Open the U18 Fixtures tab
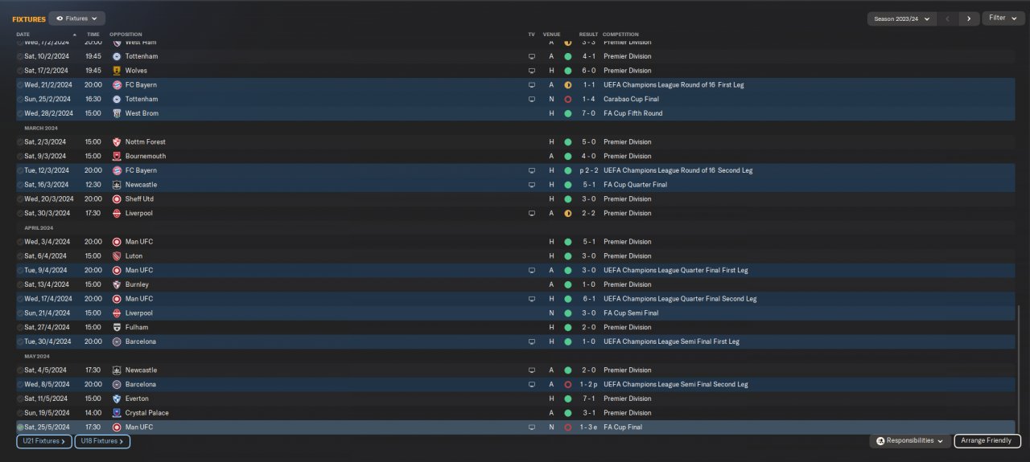 (x=102, y=441)
